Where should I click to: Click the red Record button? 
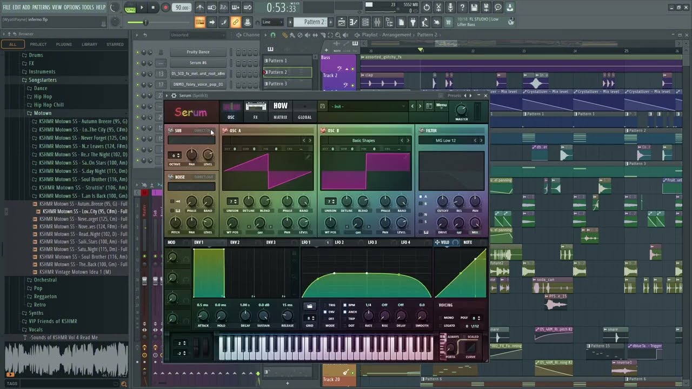tap(165, 8)
